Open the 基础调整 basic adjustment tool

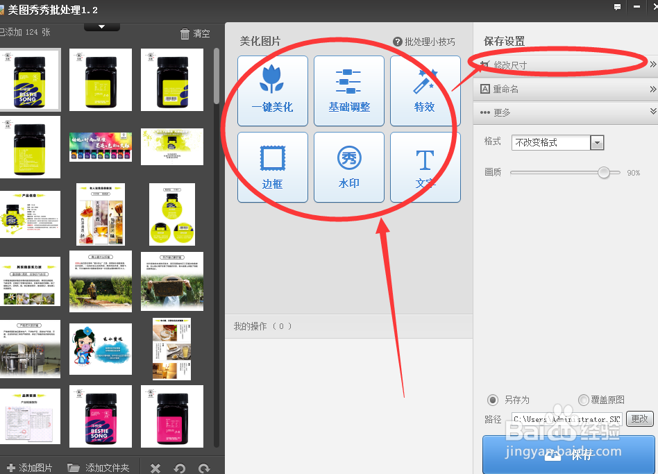coord(349,91)
